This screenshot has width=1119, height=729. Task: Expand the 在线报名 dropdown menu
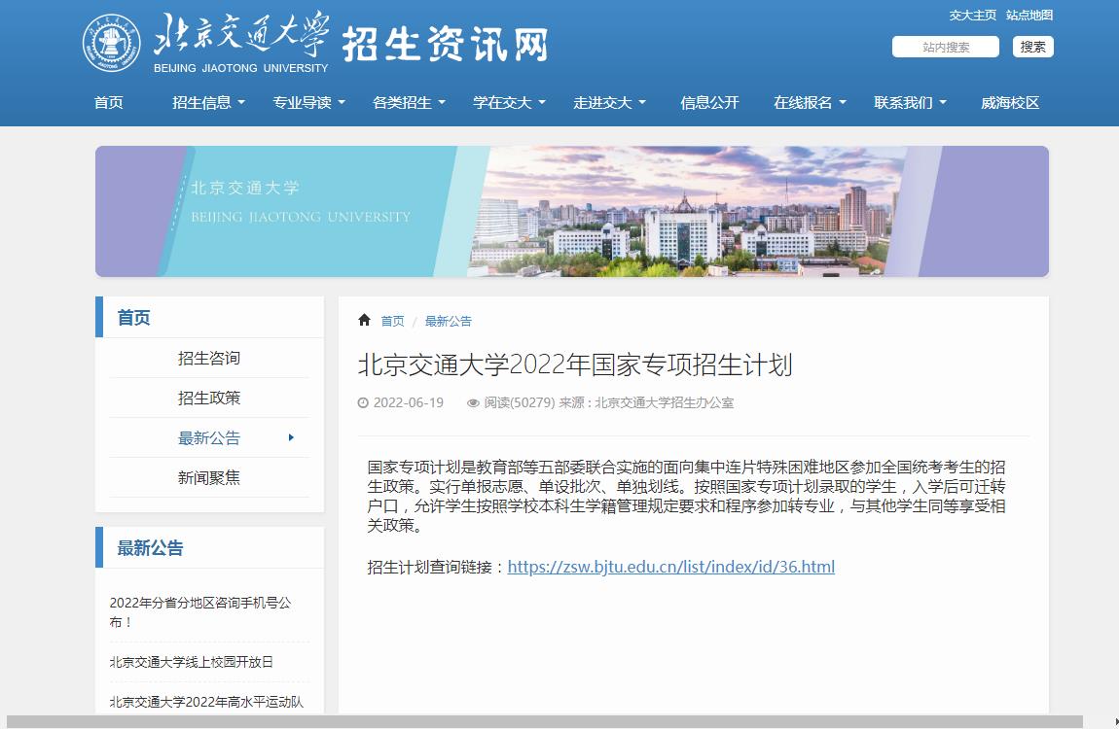810,103
